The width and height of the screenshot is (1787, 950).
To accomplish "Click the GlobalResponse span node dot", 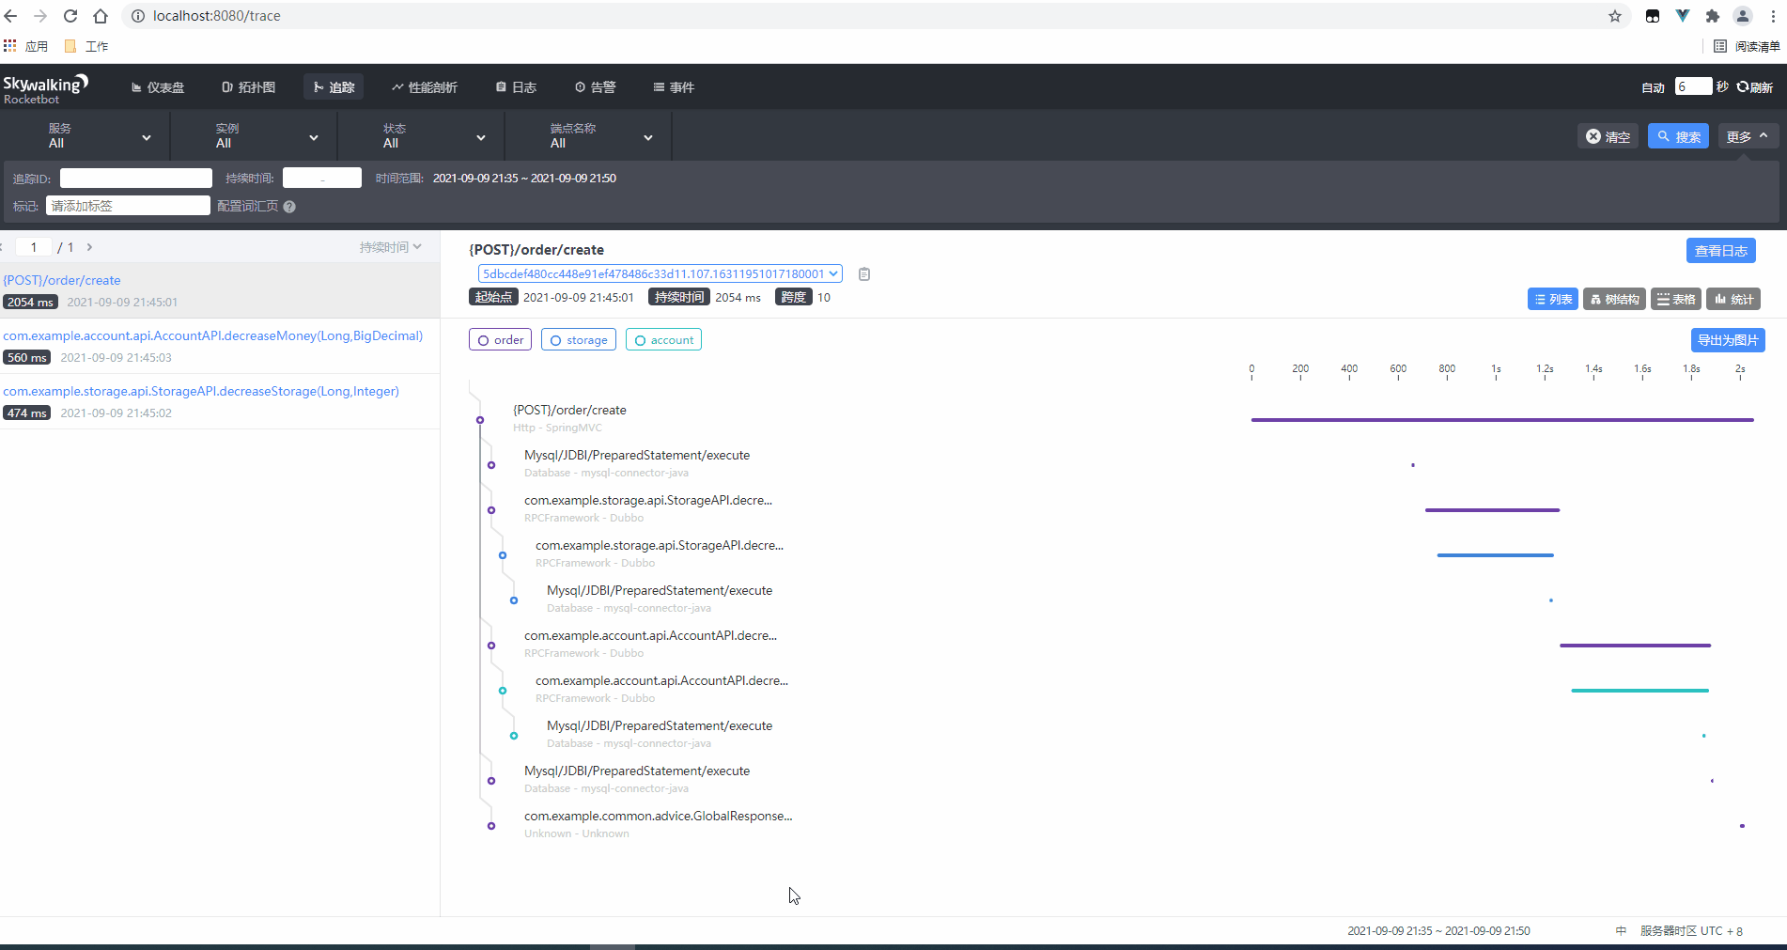I will click(x=491, y=826).
